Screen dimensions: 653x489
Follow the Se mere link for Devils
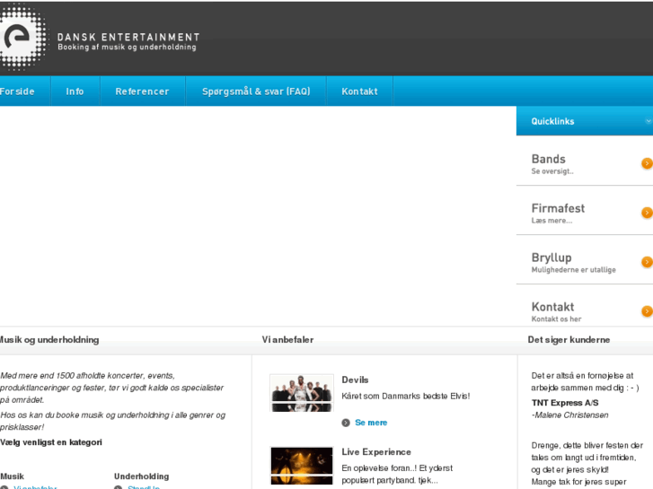pos(371,423)
